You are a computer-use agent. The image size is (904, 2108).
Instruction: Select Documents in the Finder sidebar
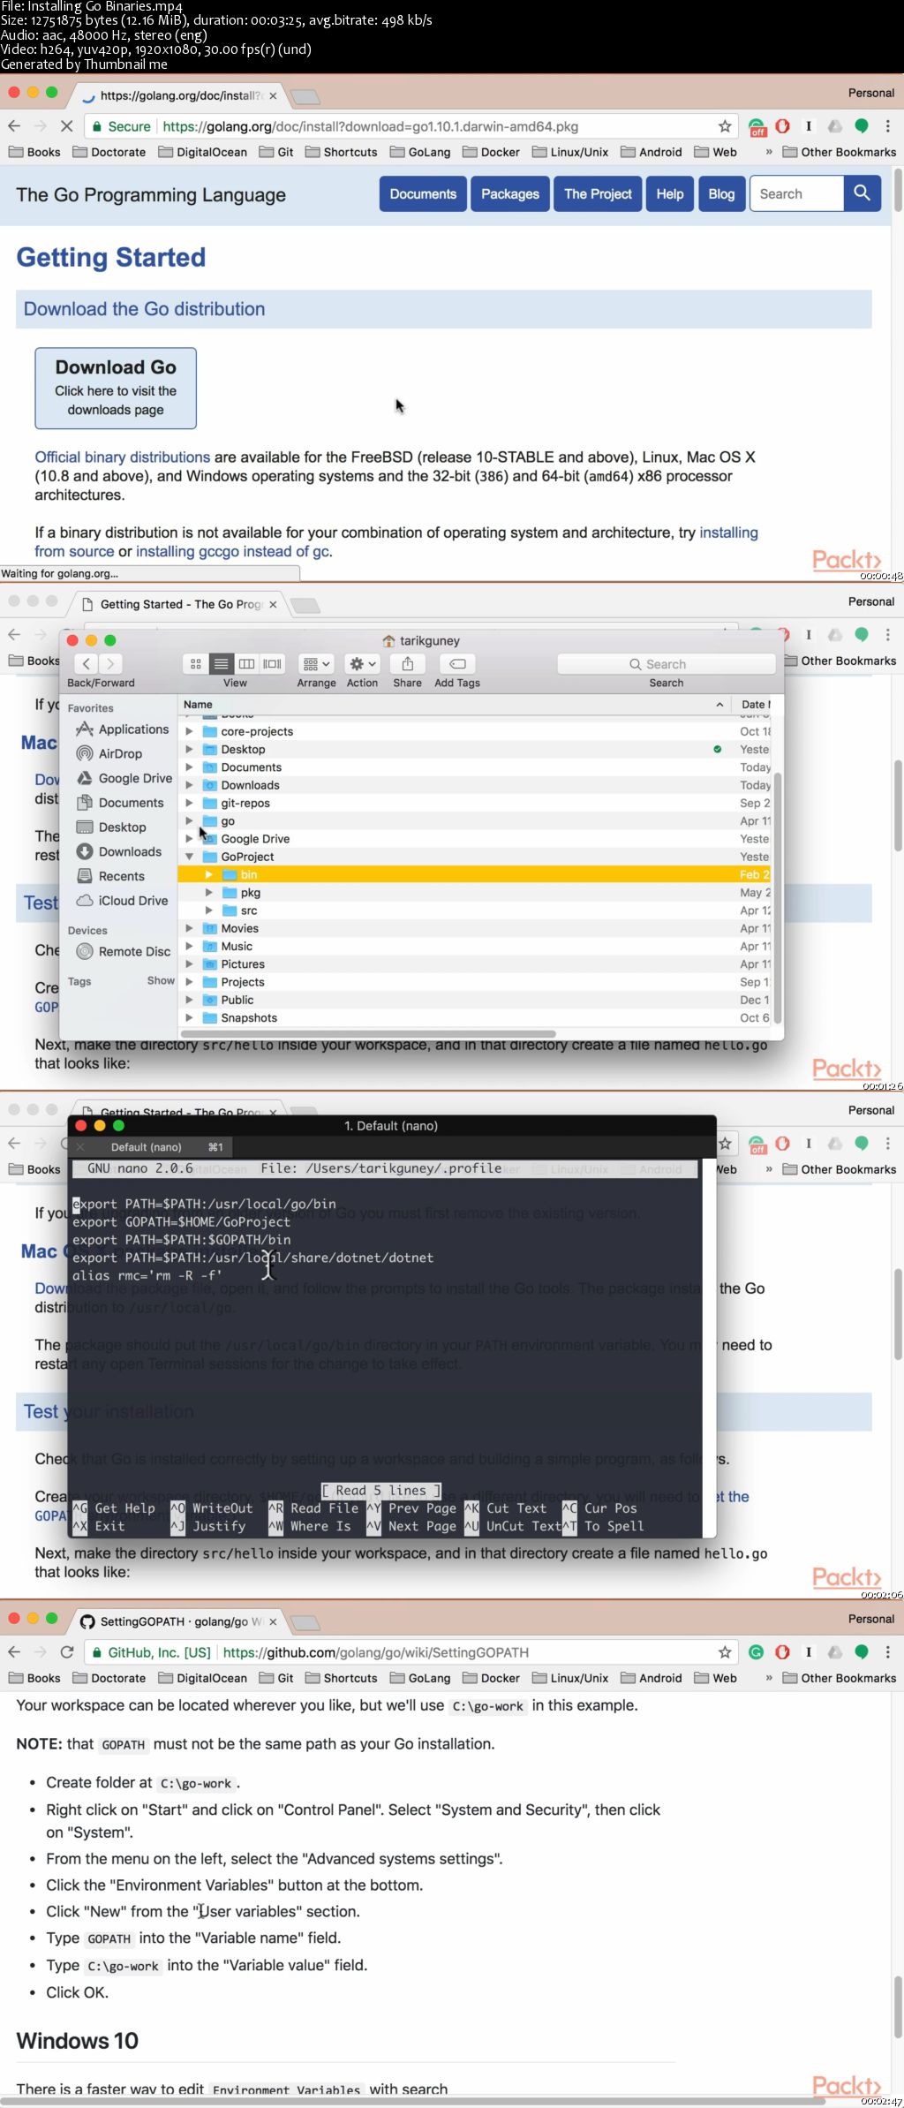tap(120, 803)
